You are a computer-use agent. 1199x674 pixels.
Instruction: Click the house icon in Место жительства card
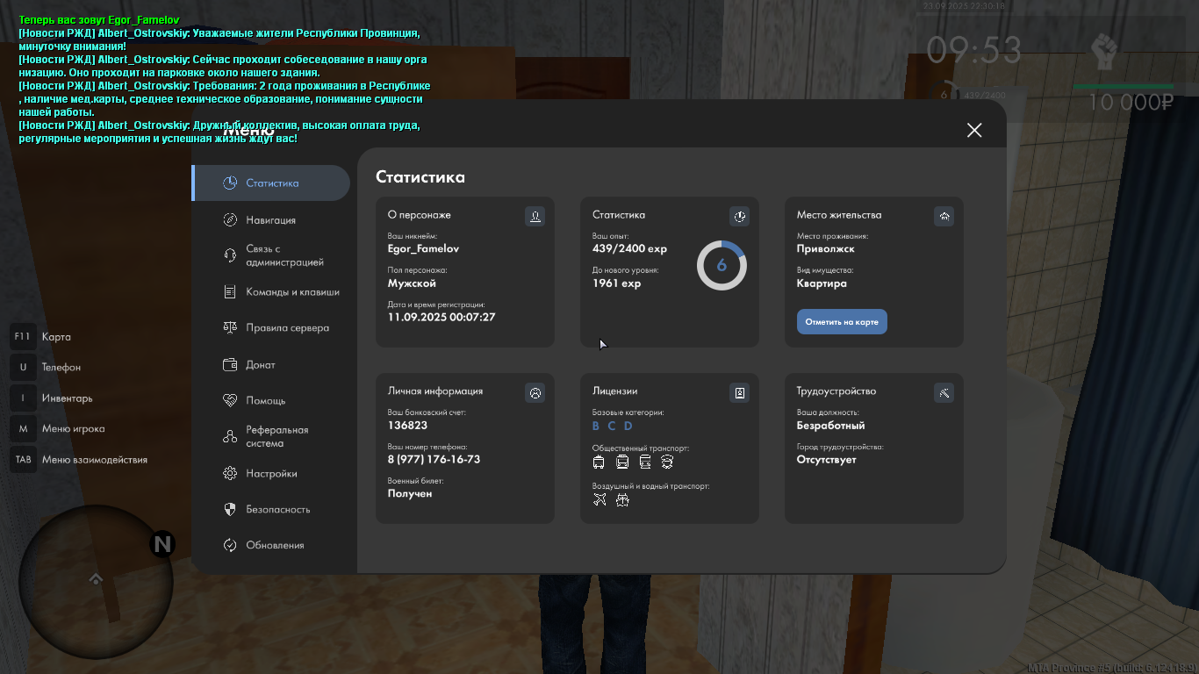944,216
